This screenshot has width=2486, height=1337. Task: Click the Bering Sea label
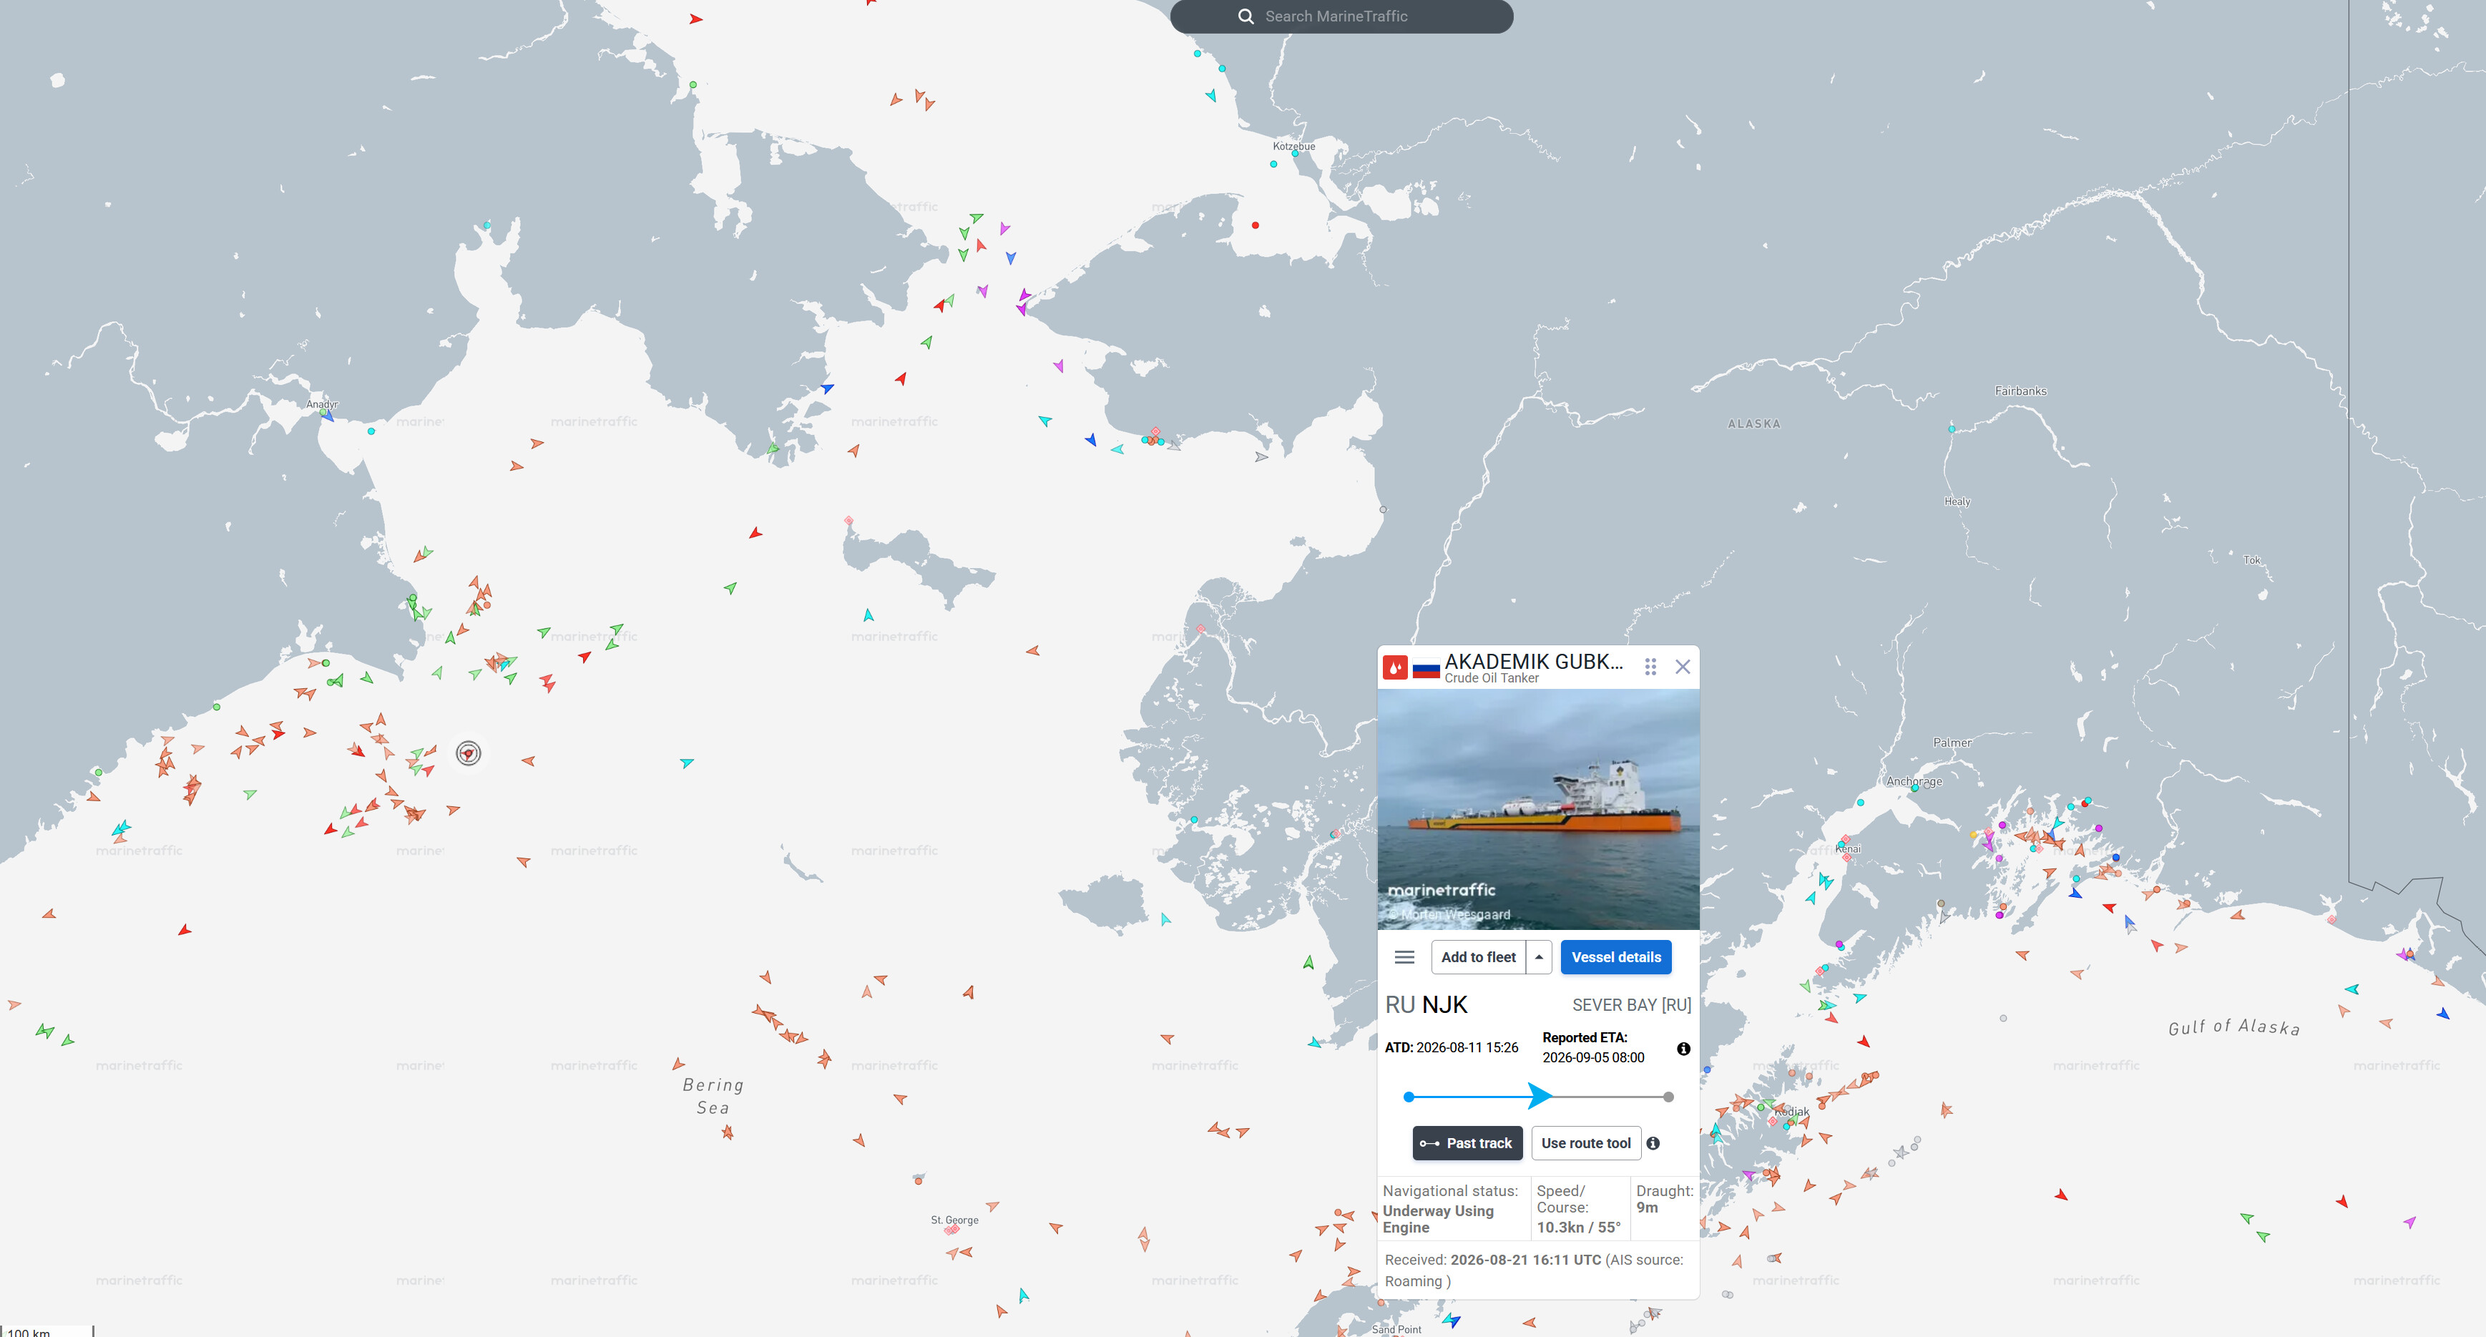(x=713, y=1096)
